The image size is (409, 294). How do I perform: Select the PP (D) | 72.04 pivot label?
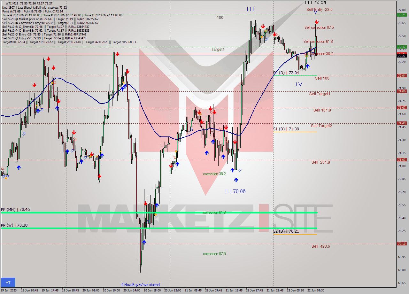[286, 73]
